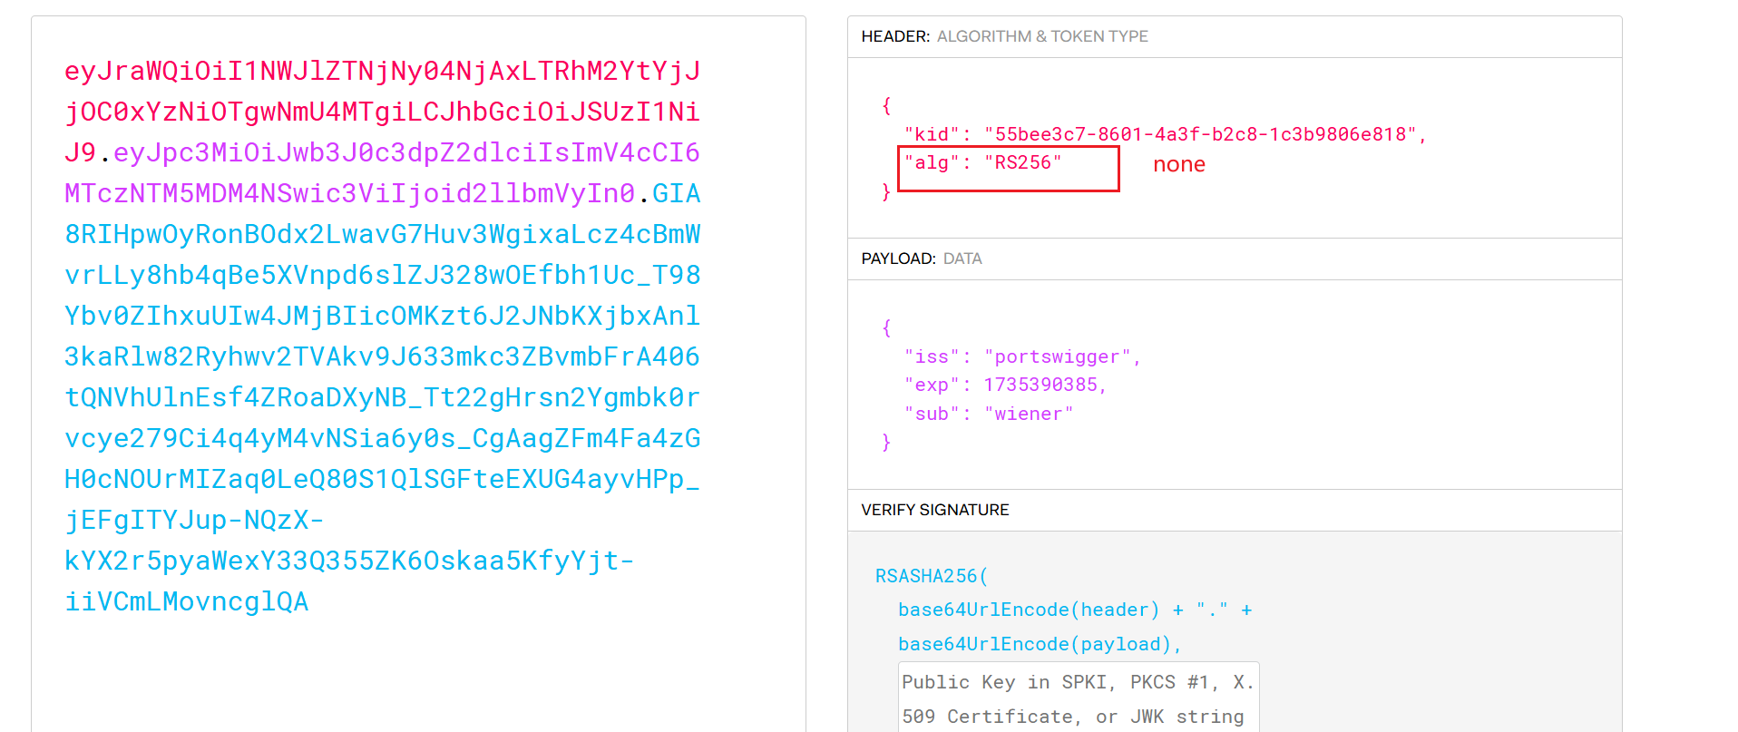Click the closing brace of header JSON
Image resolution: width=1738 pixels, height=732 pixels.
(886, 191)
